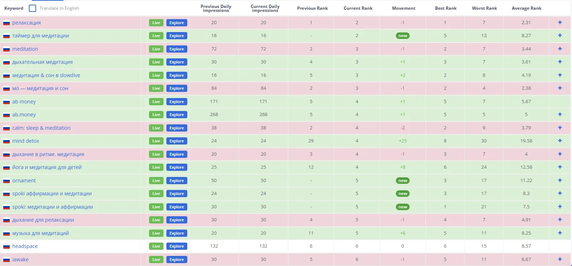Image resolution: width=572 pixels, height=266 pixels.
Task: Click the plus icon in the релаксация row
Action: click(560, 22)
